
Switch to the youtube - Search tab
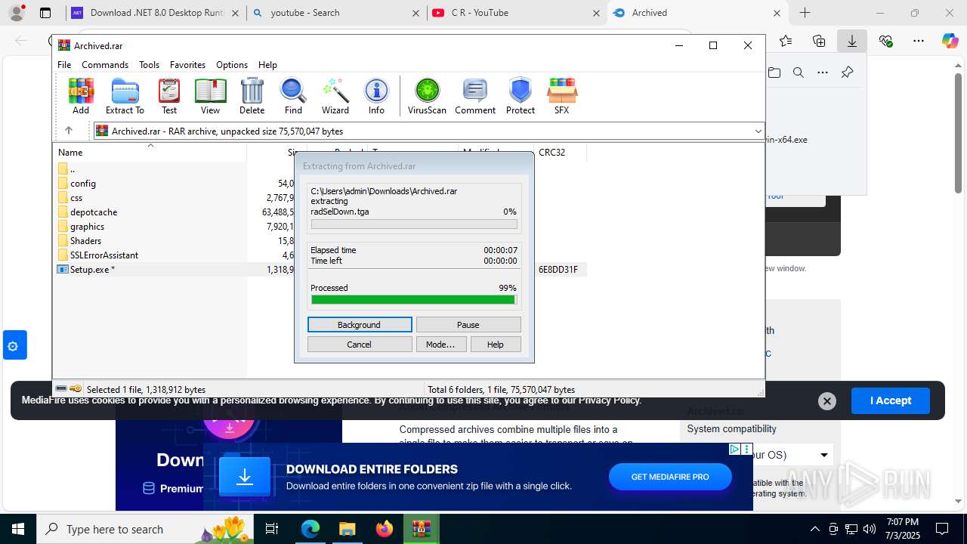[336, 13]
